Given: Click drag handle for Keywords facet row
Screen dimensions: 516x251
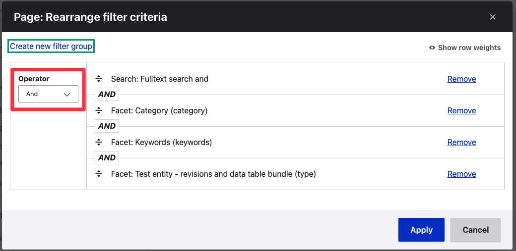Looking at the screenshot, I should 99,143.
